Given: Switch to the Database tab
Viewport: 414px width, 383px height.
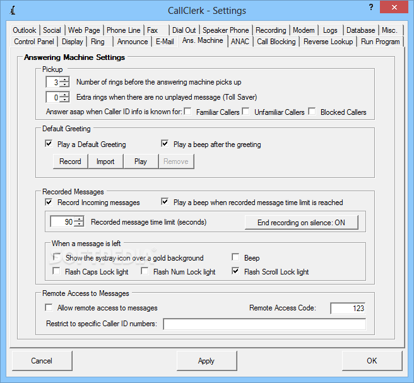Looking at the screenshot, I should [x=360, y=30].
